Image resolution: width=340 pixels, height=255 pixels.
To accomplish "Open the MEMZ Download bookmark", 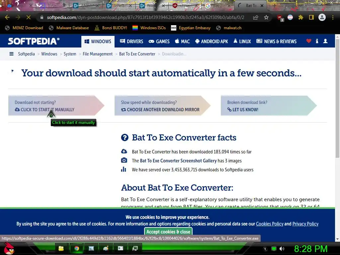I will pos(24,28).
